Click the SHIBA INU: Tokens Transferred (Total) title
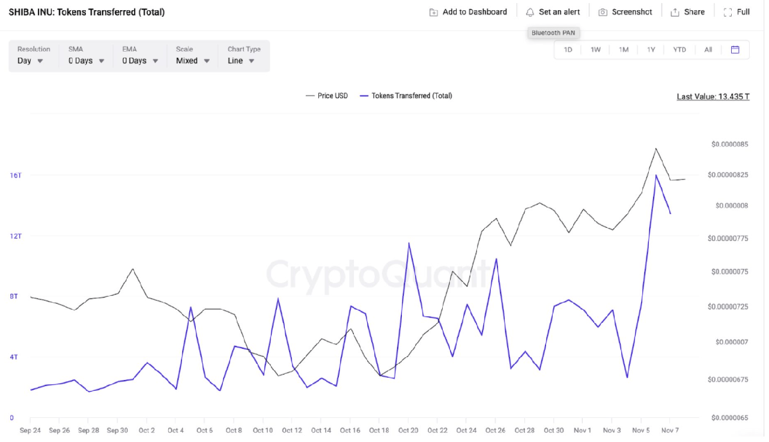The height and width of the screenshot is (442, 769). point(87,12)
